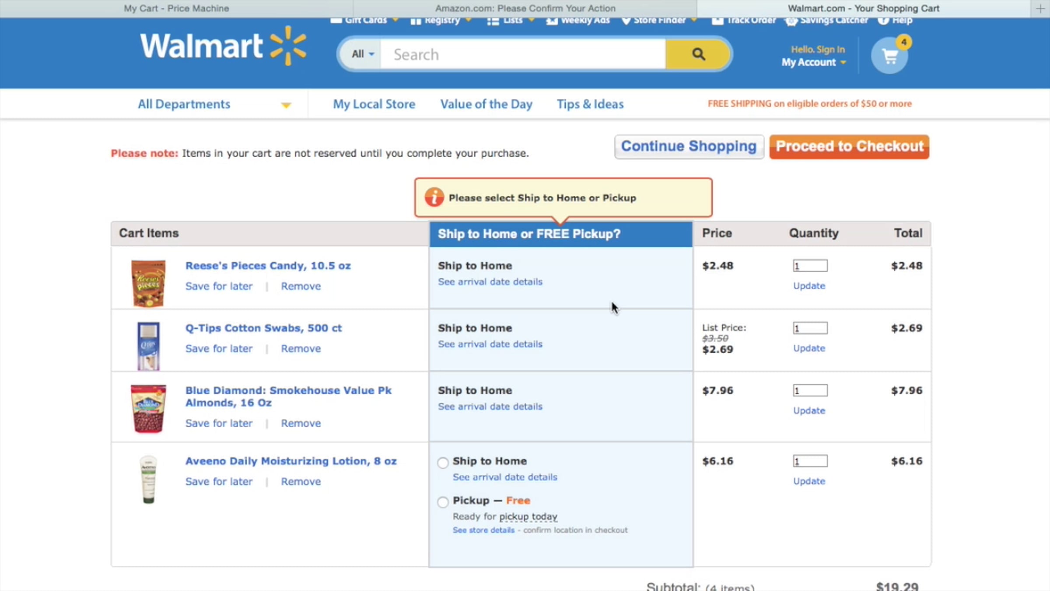Click the orange info icon in the alert
The height and width of the screenshot is (591, 1050).
tap(434, 198)
